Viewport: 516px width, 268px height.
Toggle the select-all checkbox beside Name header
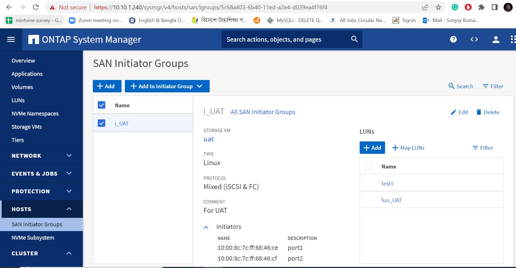point(102,105)
